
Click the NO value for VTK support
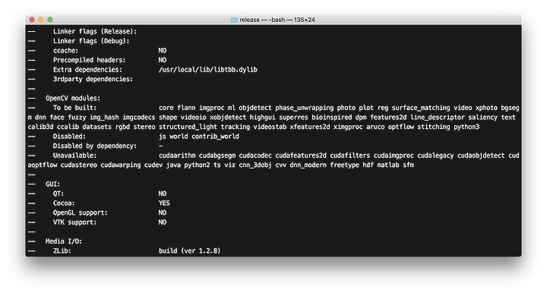pyautogui.click(x=163, y=222)
